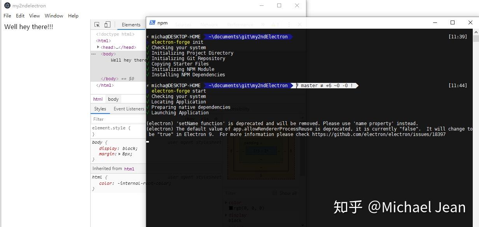This screenshot has height=227, width=479.
Task: Click the PowerShell icon in the npm window
Action: click(152, 22)
